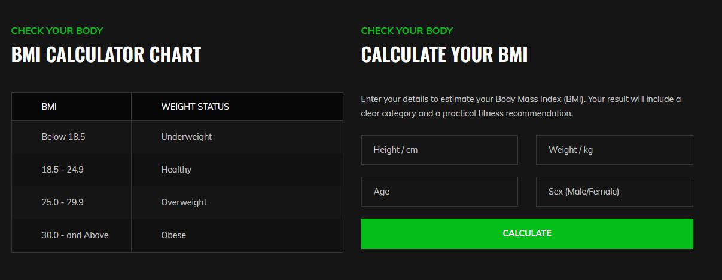Select the '25.0 - 29.9' range cell
This screenshot has width=722, height=280.
pyautogui.click(x=62, y=202)
